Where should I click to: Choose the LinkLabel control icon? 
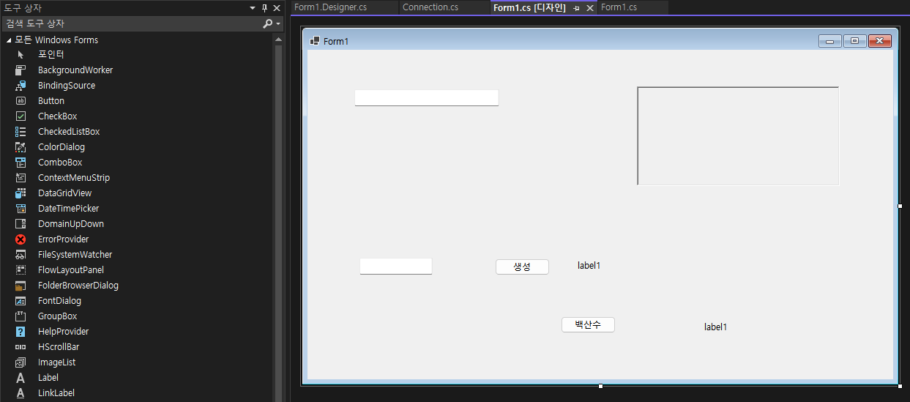pos(20,393)
